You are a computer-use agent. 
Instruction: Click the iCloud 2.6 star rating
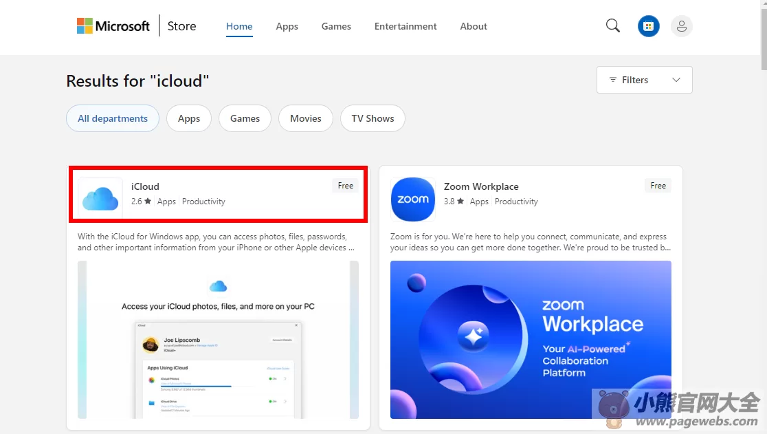[141, 201]
